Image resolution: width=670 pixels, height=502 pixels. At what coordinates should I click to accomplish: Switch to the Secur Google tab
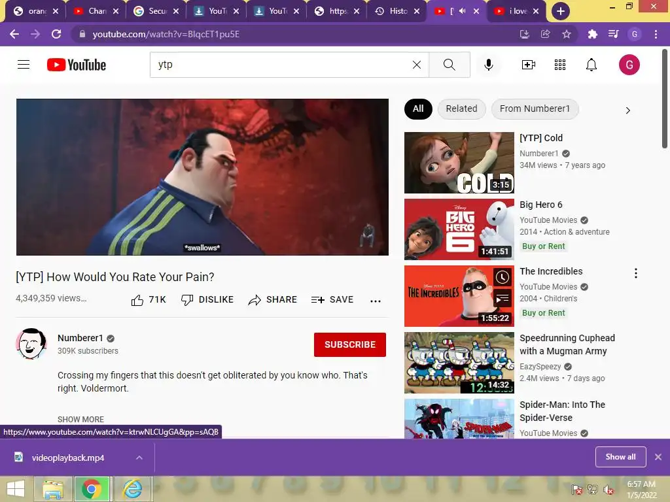156,11
